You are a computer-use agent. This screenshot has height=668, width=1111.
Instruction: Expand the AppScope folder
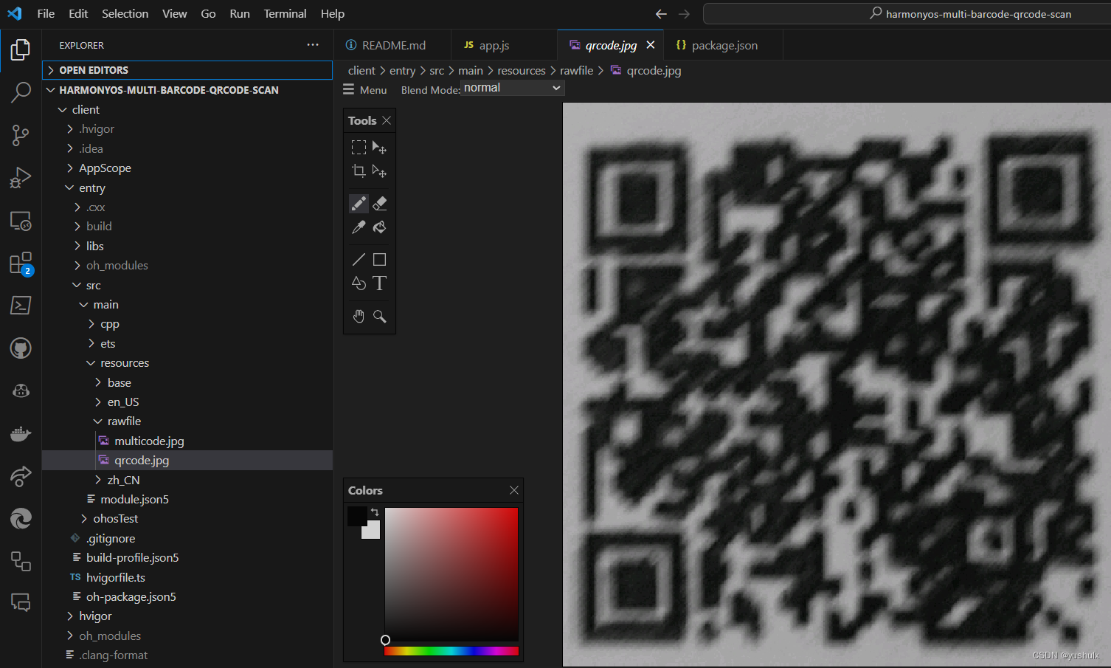click(187, 168)
